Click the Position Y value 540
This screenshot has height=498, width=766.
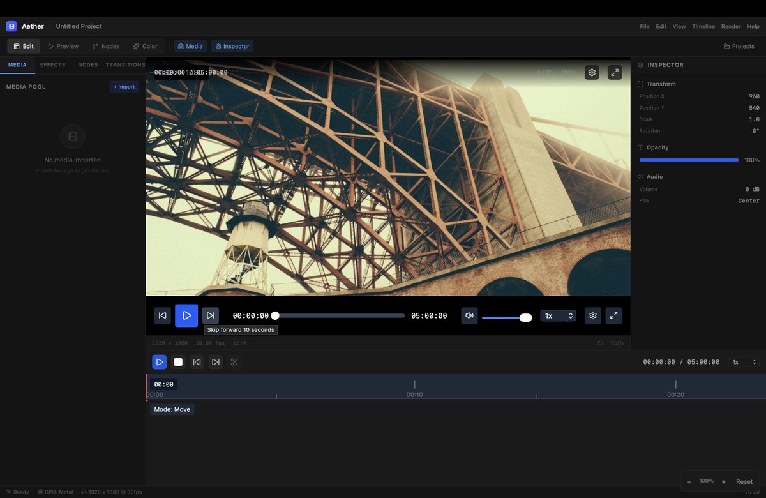[x=754, y=108]
